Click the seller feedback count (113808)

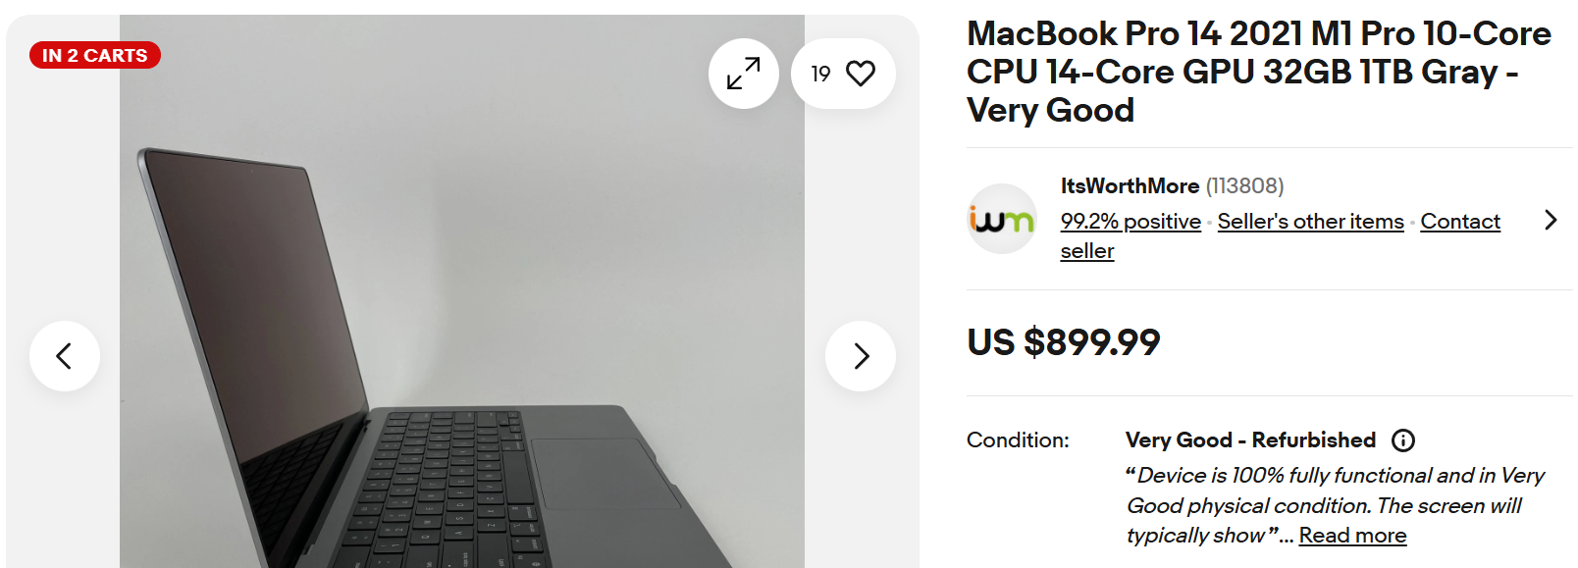[x=1244, y=186]
